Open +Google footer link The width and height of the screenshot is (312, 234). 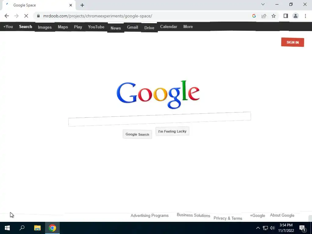coord(257,215)
